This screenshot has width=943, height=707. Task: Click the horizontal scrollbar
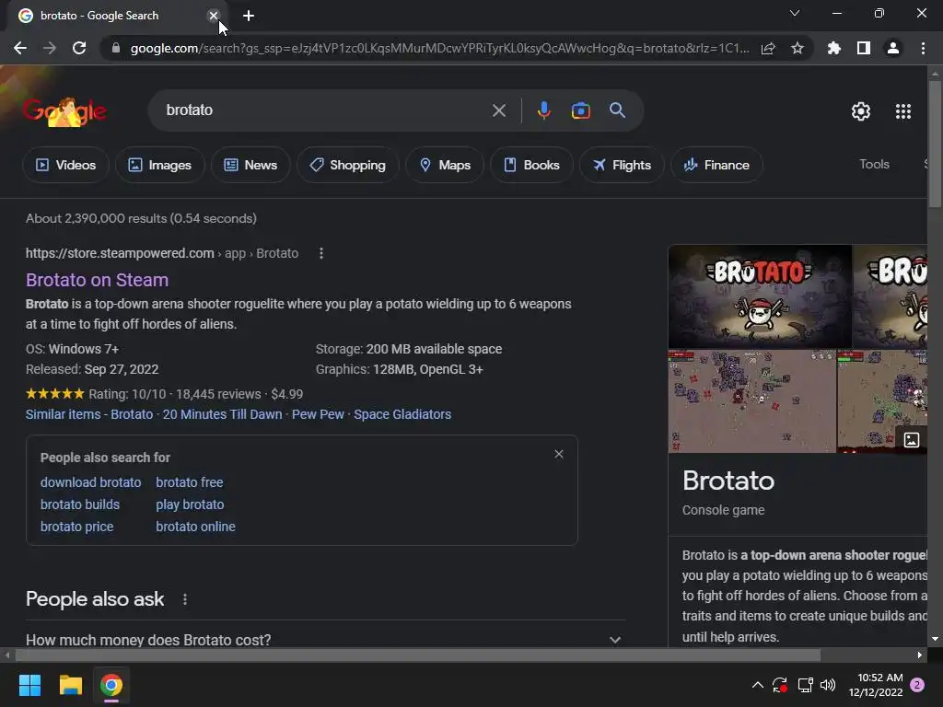pos(418,655)
